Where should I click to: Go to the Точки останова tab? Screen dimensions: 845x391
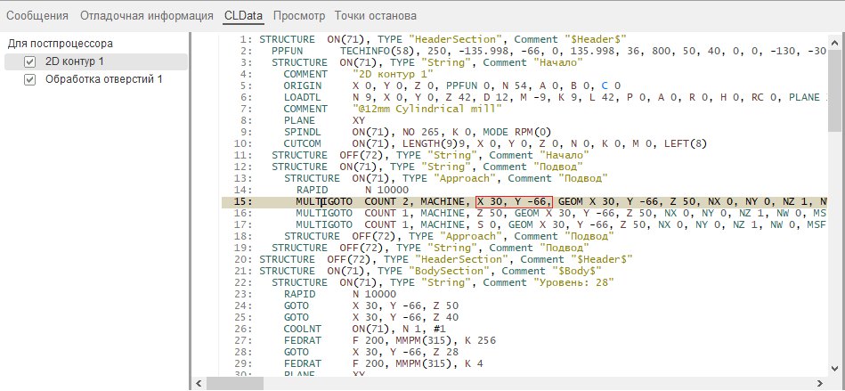pos(375,15)
